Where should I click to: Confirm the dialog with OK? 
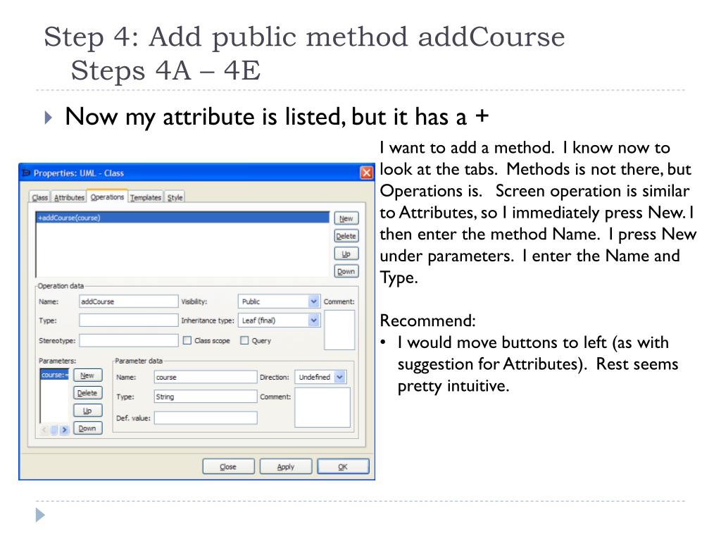pyautogui.click(x=343, y=466)
